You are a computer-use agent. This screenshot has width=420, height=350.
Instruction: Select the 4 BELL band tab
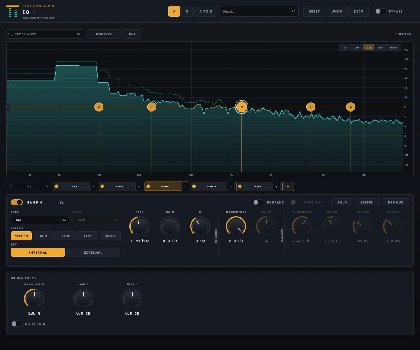pos(166,186)
